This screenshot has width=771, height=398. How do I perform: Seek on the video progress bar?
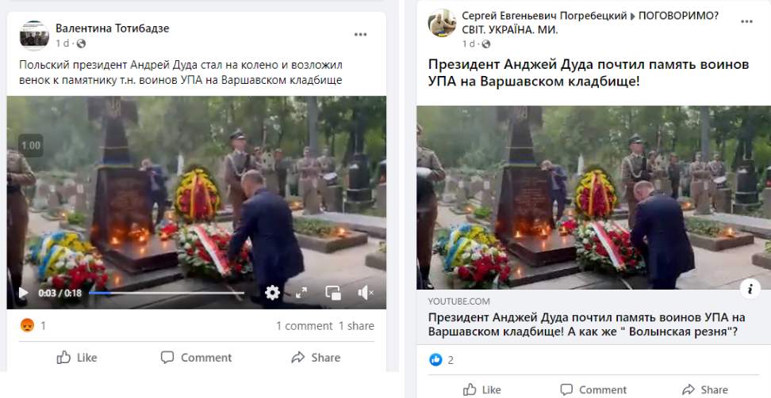(167, 293)
